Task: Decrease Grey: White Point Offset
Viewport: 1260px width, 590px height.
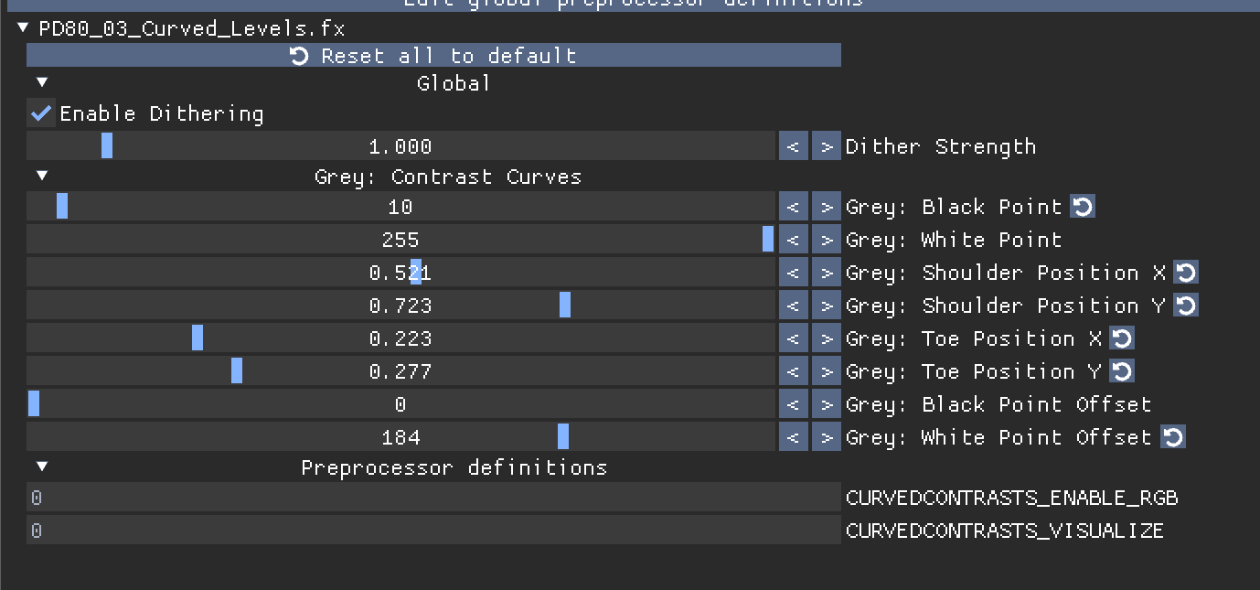Action: (794, 437)
